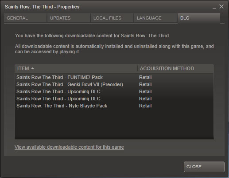Select the LANGUAGE tab

coord(155,18)
